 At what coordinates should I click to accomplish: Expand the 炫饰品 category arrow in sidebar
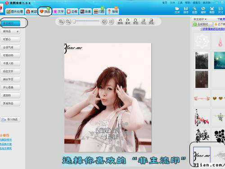coord(18,32)
